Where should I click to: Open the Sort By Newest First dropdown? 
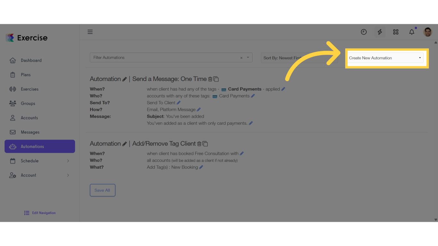[298, 58]
